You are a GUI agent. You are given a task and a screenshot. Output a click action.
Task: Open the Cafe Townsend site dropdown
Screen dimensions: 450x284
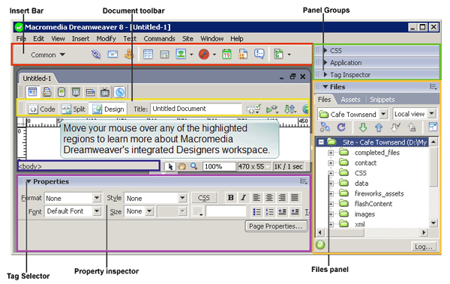click(383, 114)
